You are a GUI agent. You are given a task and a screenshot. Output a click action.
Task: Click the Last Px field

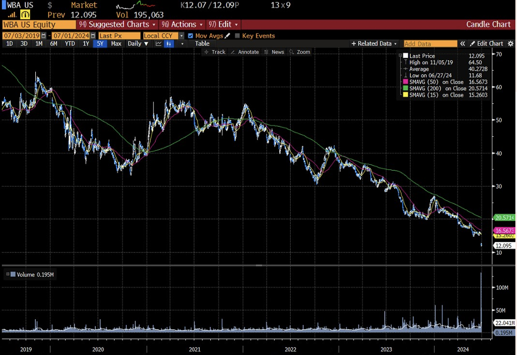[119, 36]
